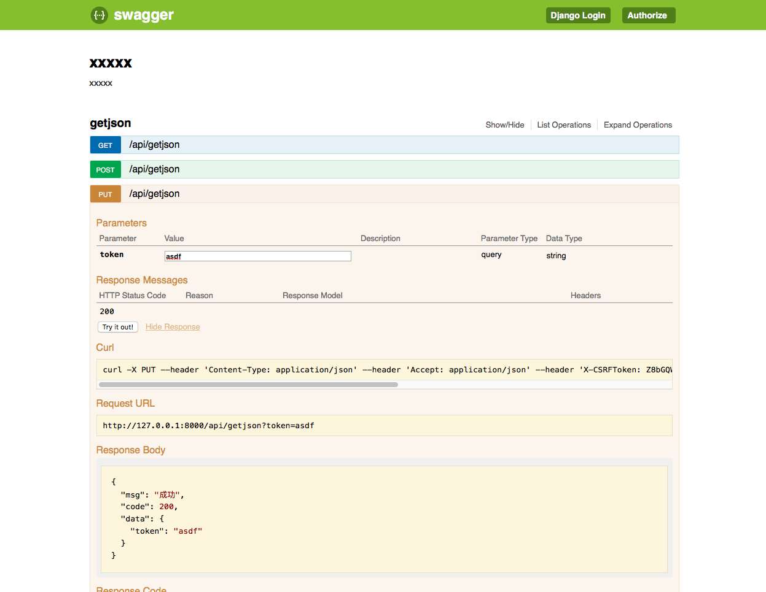Image resolution: width=766 pixels, height=592 pixels.
Task: Collapse the PUT /api/getjson path
Action: tap(154, 194)
